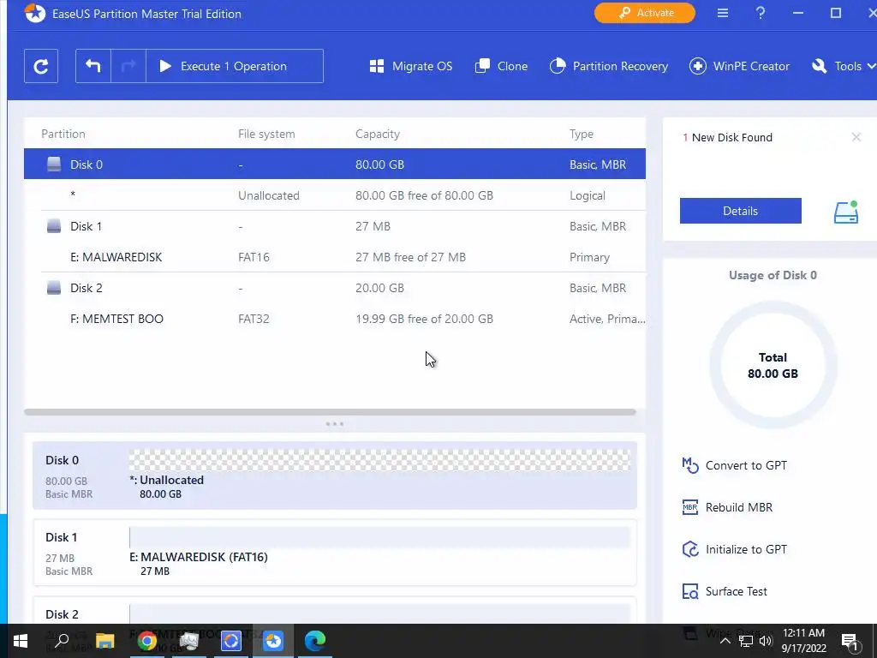Click the greyed Redo arrow
877x658 pixels.
(x=128, y=66)
